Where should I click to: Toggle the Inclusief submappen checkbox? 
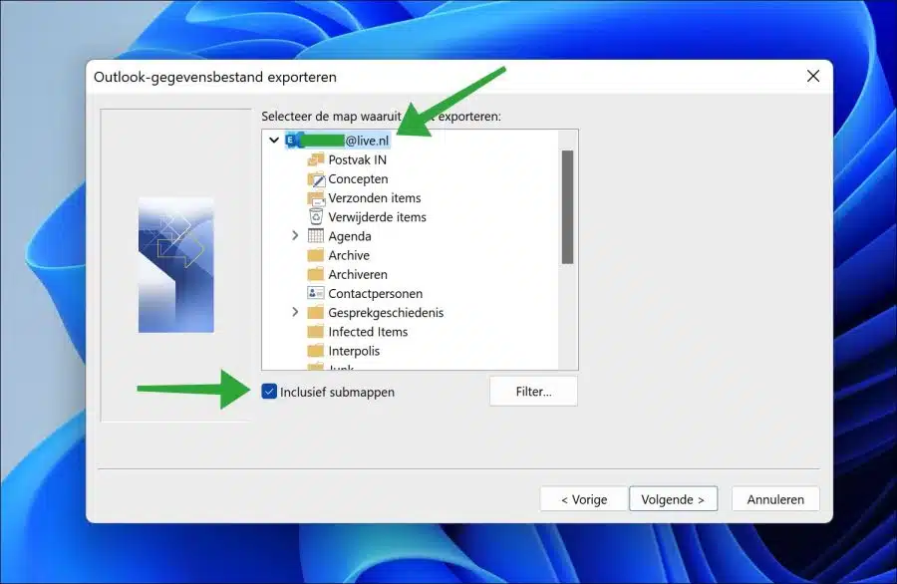269,392
